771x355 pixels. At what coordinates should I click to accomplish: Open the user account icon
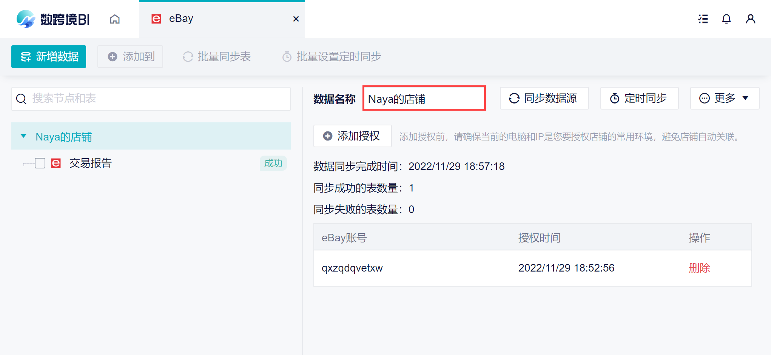pyautogui.click(x=751, y=19)
